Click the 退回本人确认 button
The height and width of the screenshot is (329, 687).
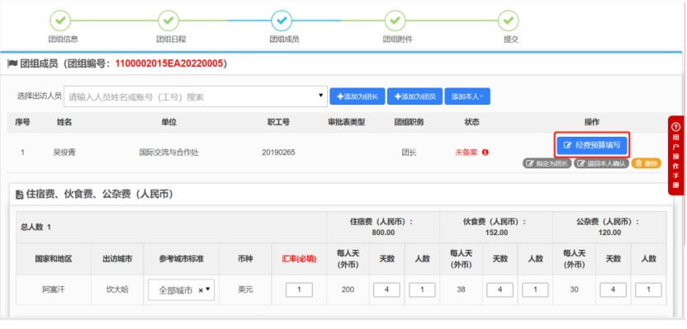pyautogui.click(x=602, y=163)
